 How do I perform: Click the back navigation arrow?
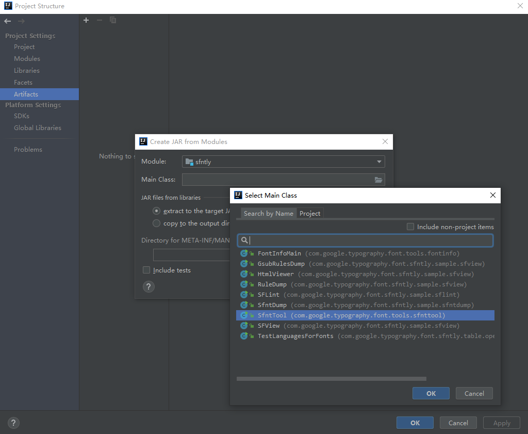[x=8, y=21]
